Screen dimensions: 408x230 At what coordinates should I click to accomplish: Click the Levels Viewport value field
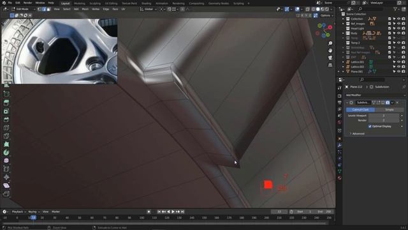pyautogui.click(x=384, y=116)
